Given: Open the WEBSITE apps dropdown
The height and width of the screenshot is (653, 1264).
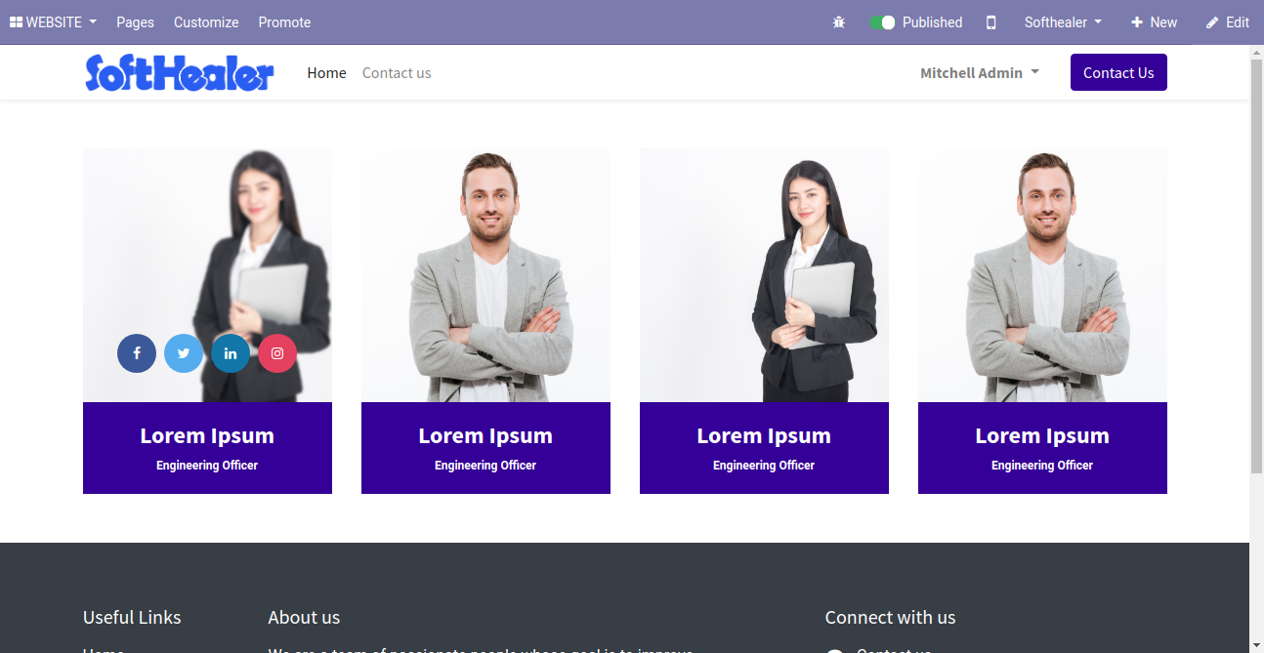Looking at the screenshot, I should point(54,22).
